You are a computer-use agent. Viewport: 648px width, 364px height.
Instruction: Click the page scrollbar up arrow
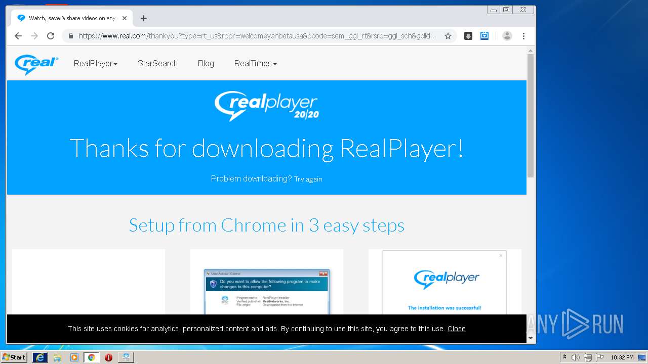point(531,51)
